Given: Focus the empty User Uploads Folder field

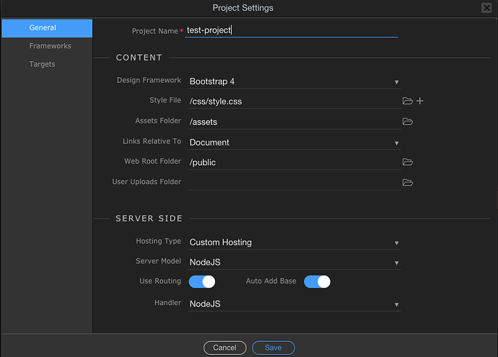Looking at the screenshot, I should pos(294,183).
